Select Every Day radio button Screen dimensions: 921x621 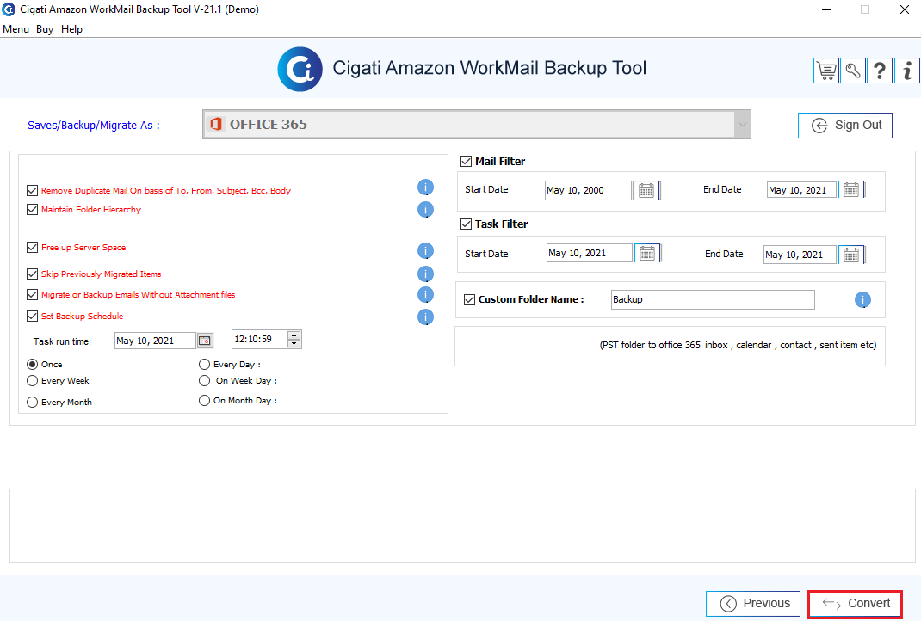[204, 365]
